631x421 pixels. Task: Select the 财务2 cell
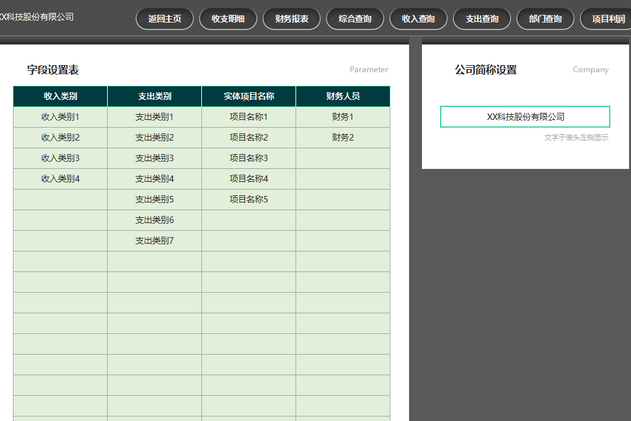(343, 137)
